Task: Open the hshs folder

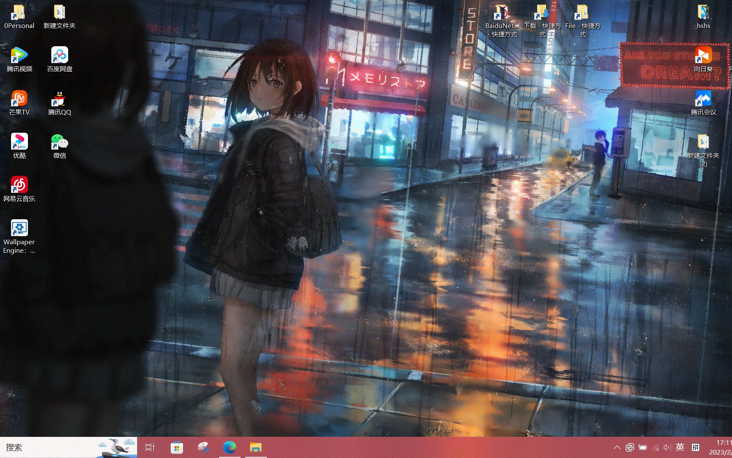Action: pyautogui.click(x=703, y=17)
